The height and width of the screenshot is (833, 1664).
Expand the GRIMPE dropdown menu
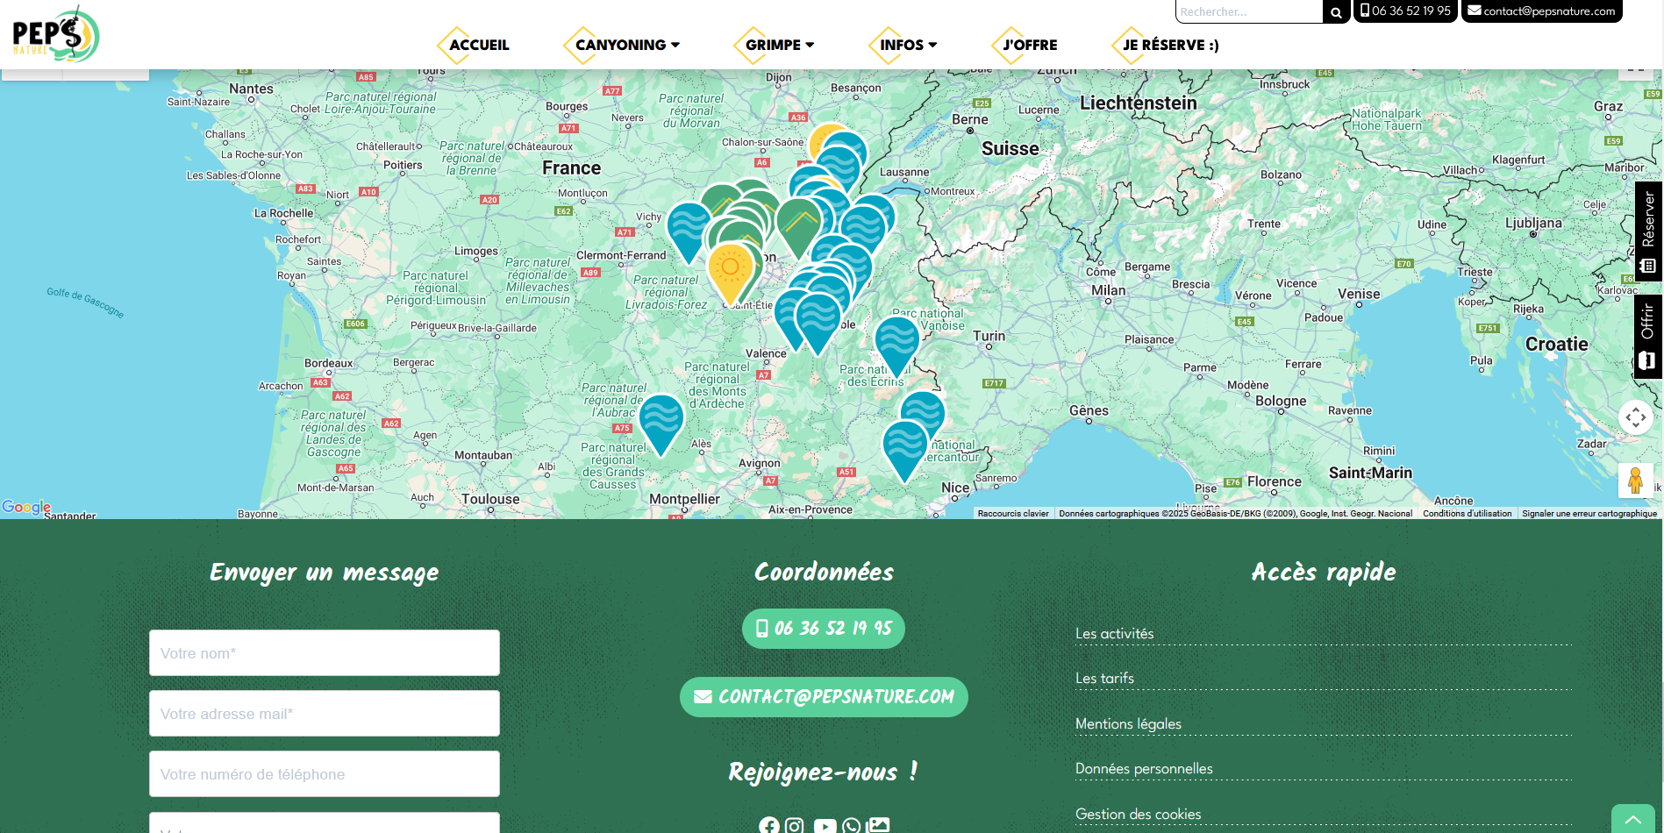click(x=779, y=45)
